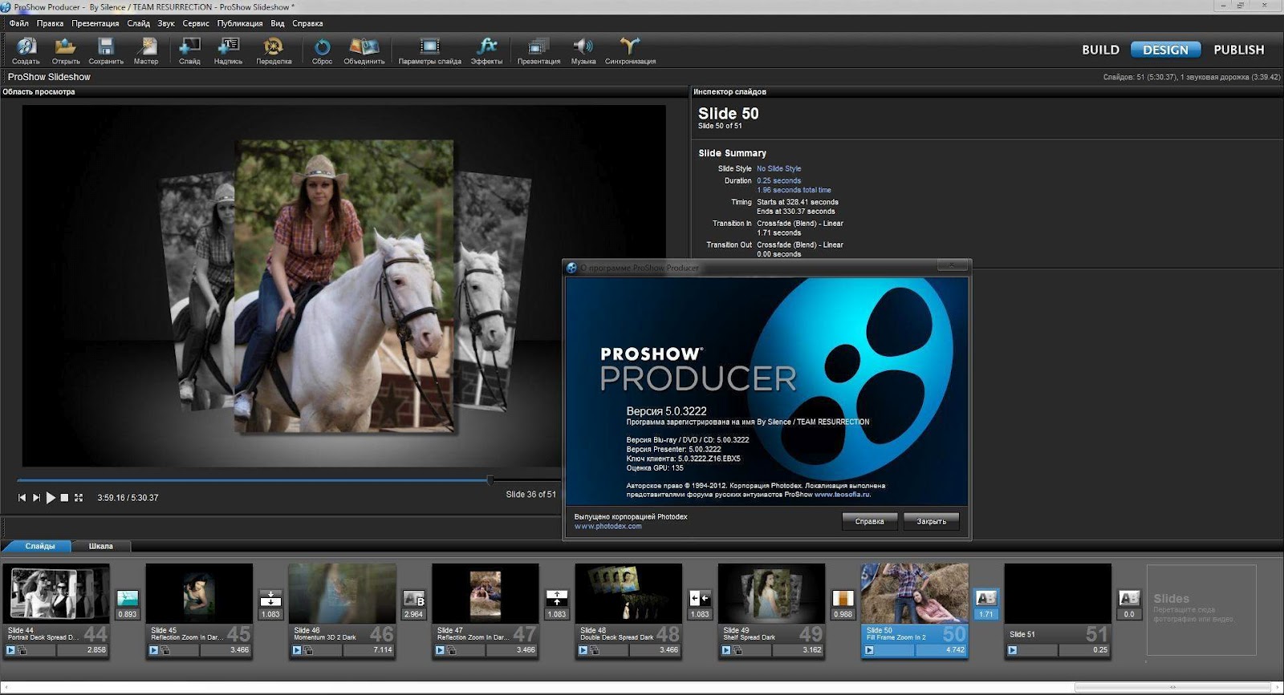Jump to next slide in preview

click(x=36, y=498)
